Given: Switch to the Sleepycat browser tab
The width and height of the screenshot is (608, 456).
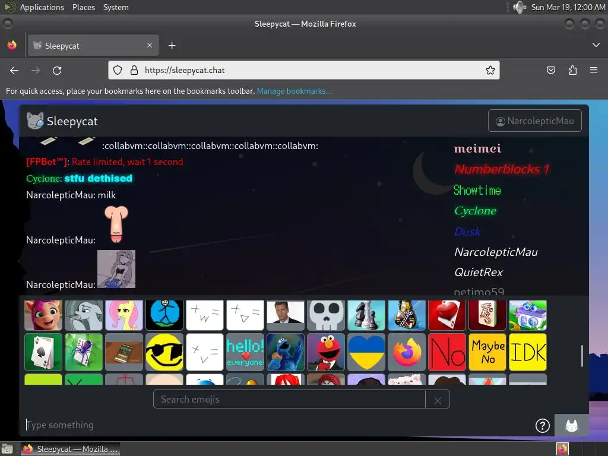Looking at the screenshot, I should [x=93, y=45].
